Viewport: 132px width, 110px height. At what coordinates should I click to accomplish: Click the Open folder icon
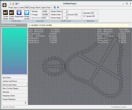[x=13, y=4]
